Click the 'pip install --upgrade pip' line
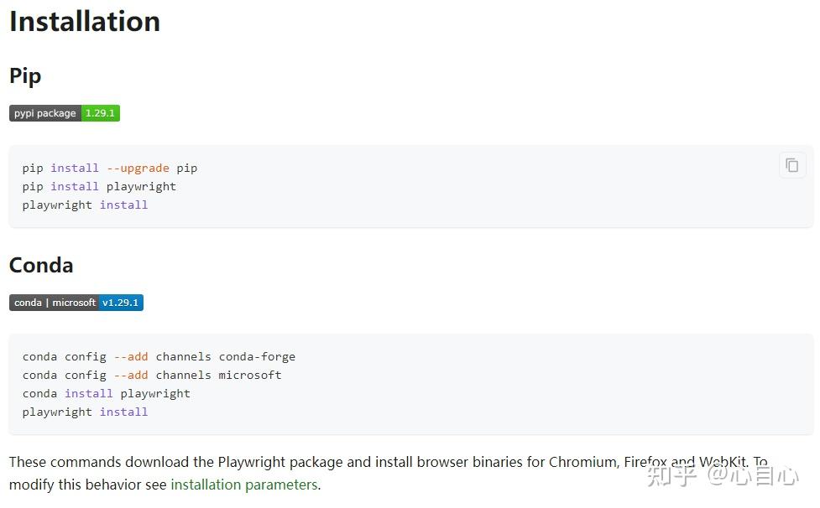The image size is (820, 508). tap(110, 168)
